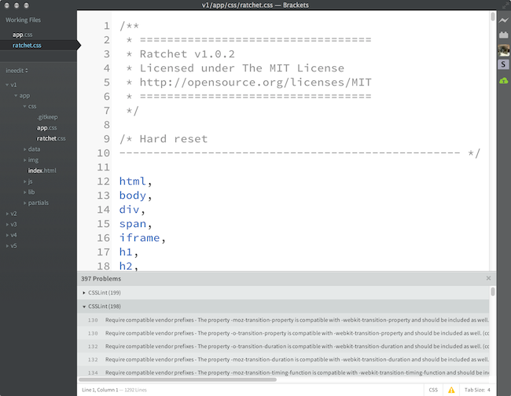The height and width of the screenshot is (396, 511).
Task: Click the line 130 -moz-transition-property problem
Action: coord(283,320)
